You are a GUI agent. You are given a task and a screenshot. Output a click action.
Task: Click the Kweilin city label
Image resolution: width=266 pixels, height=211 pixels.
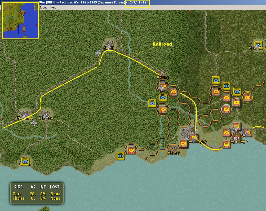point(110,48)
